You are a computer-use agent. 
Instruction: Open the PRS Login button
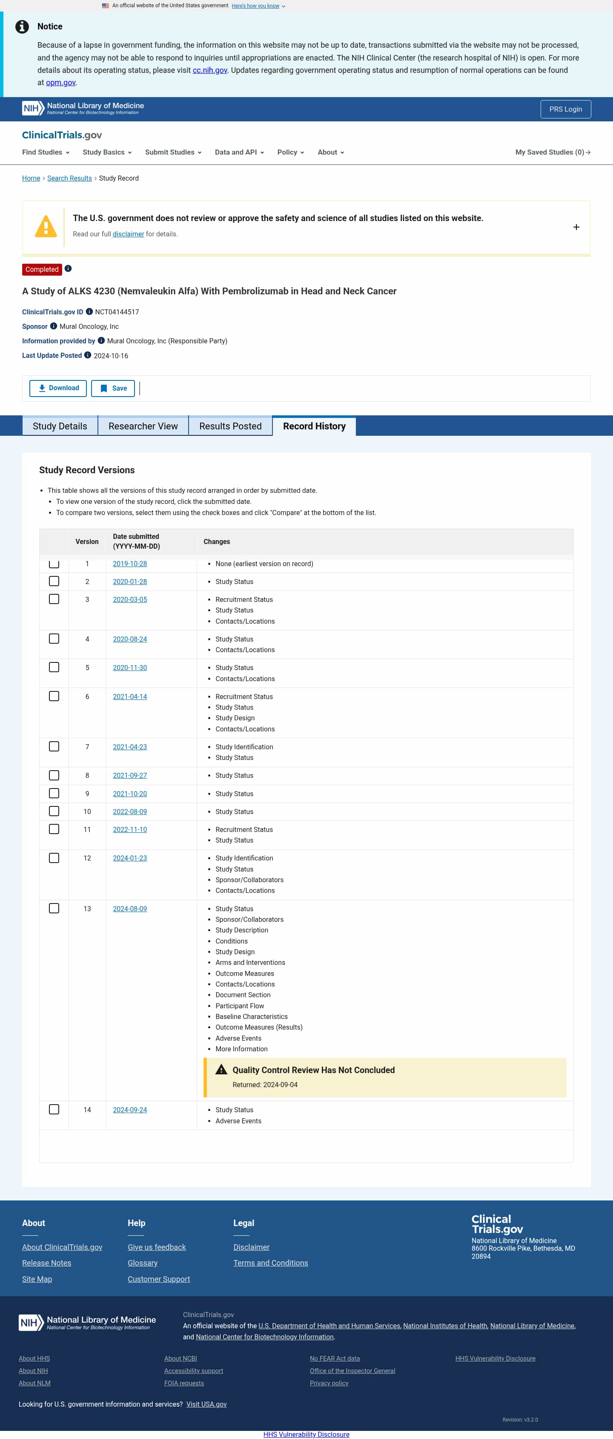click(x=566, y=109)
